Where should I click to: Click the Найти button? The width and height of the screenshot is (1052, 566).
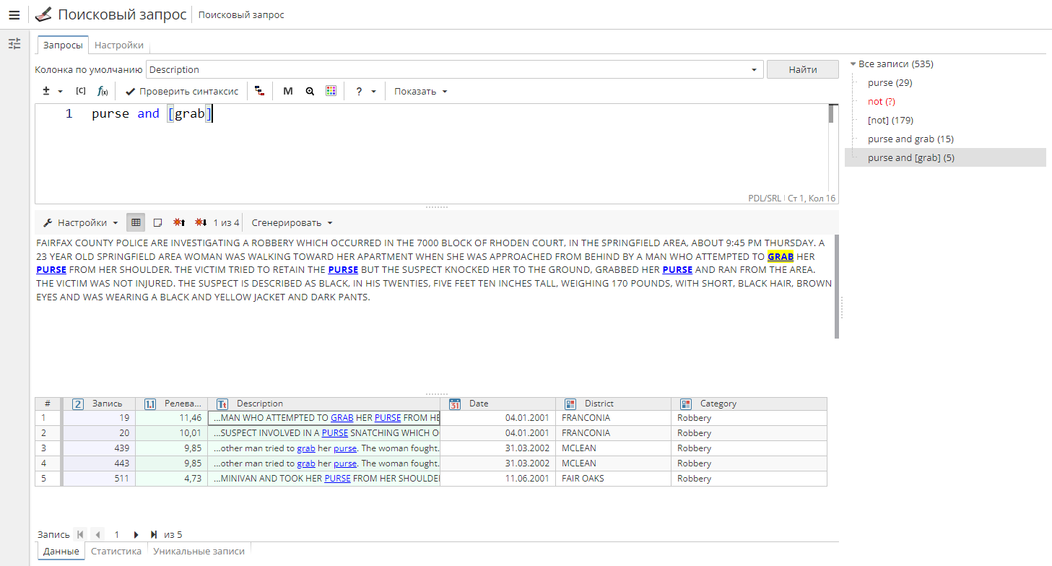[x=803, y=69]
